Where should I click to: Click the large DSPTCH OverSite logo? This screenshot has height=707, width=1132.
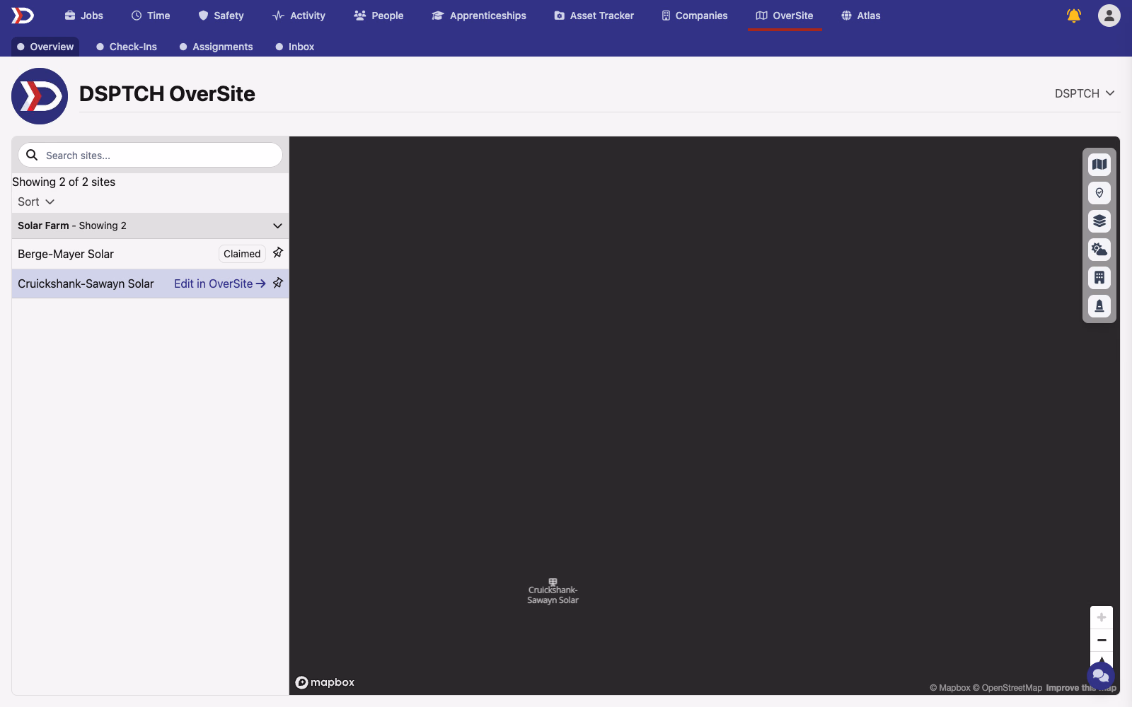(x=40, y=96)
